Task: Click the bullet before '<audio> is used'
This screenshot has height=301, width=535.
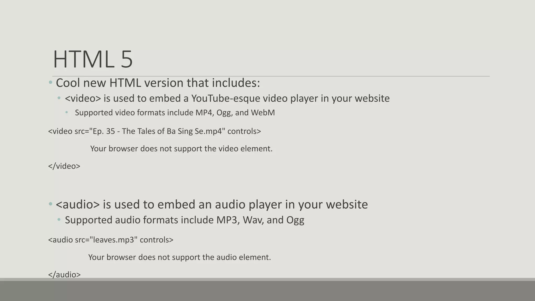Action: click(50, 204)
